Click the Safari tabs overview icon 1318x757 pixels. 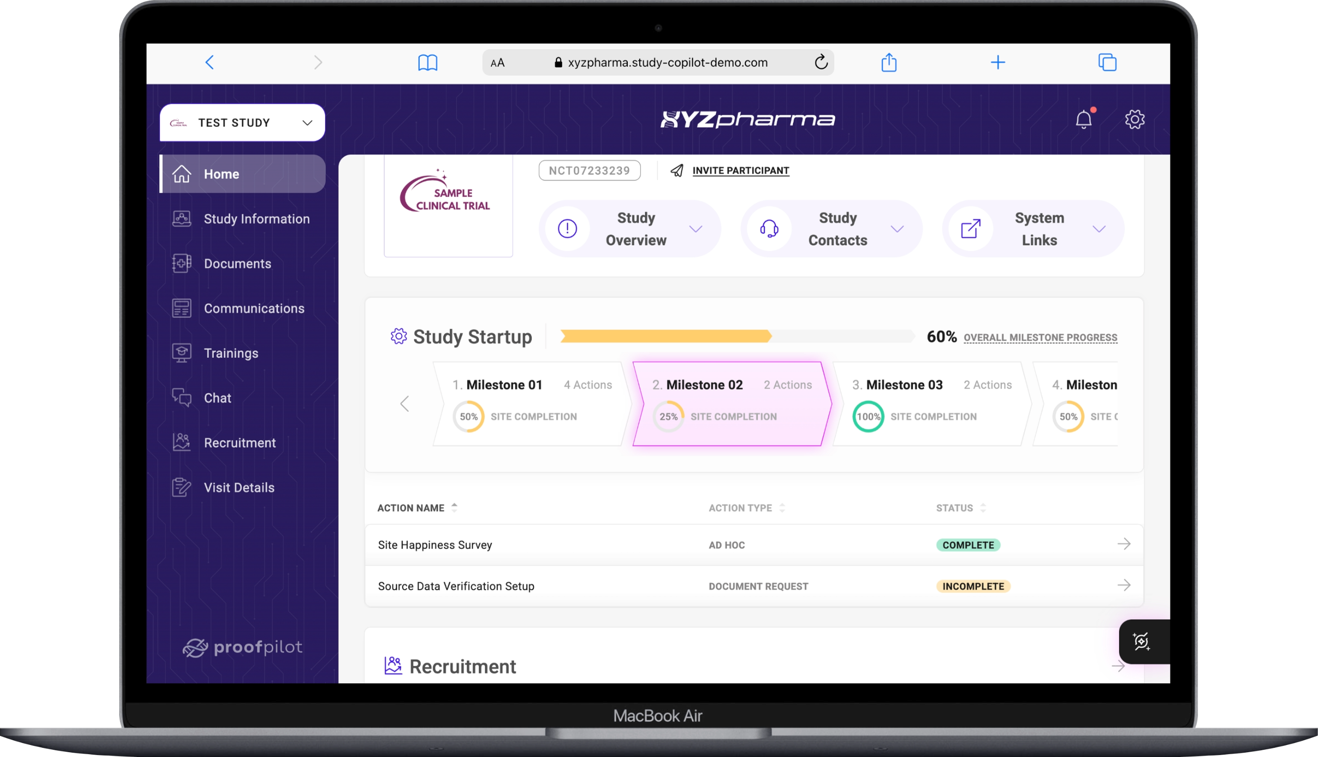click(x=1107, y=62)
